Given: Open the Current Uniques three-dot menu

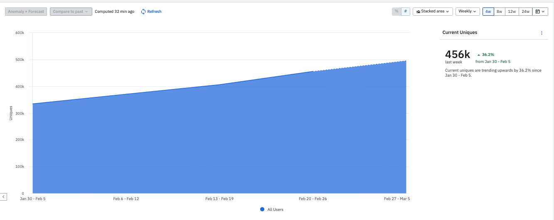Looking at the screenshot, I should pyautogui.click(x=542, y=33).
